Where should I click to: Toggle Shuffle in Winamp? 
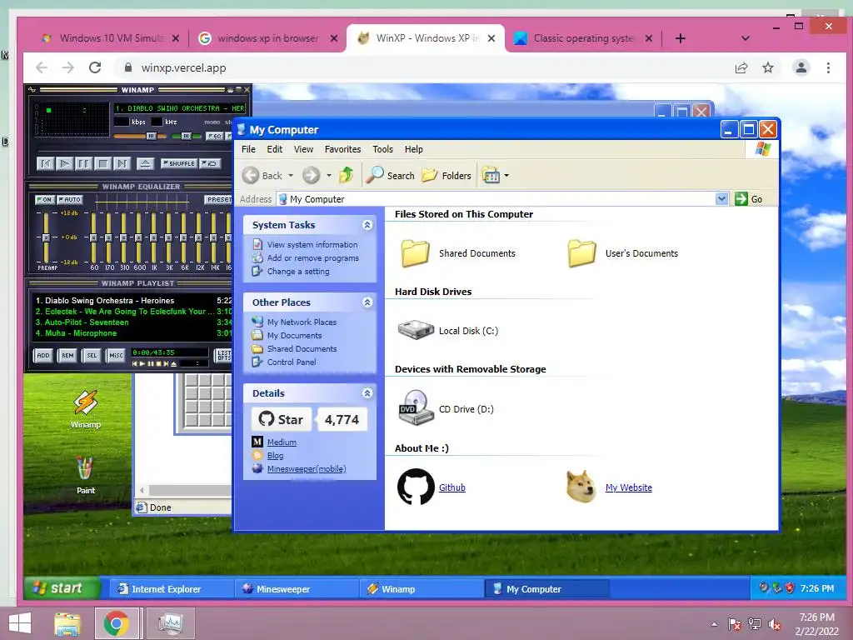click(178, 163)
